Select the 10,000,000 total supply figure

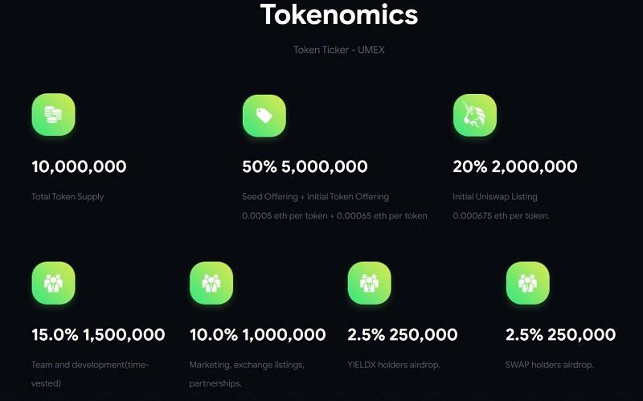(79, 167)
